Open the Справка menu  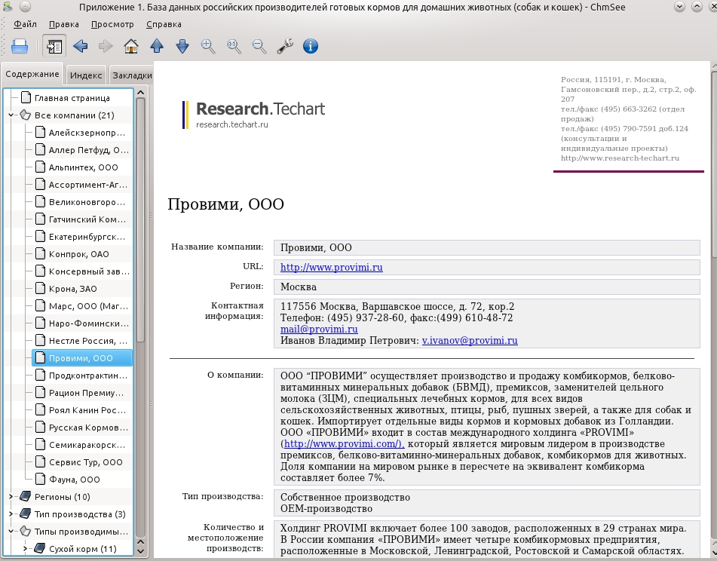point(164,24)
